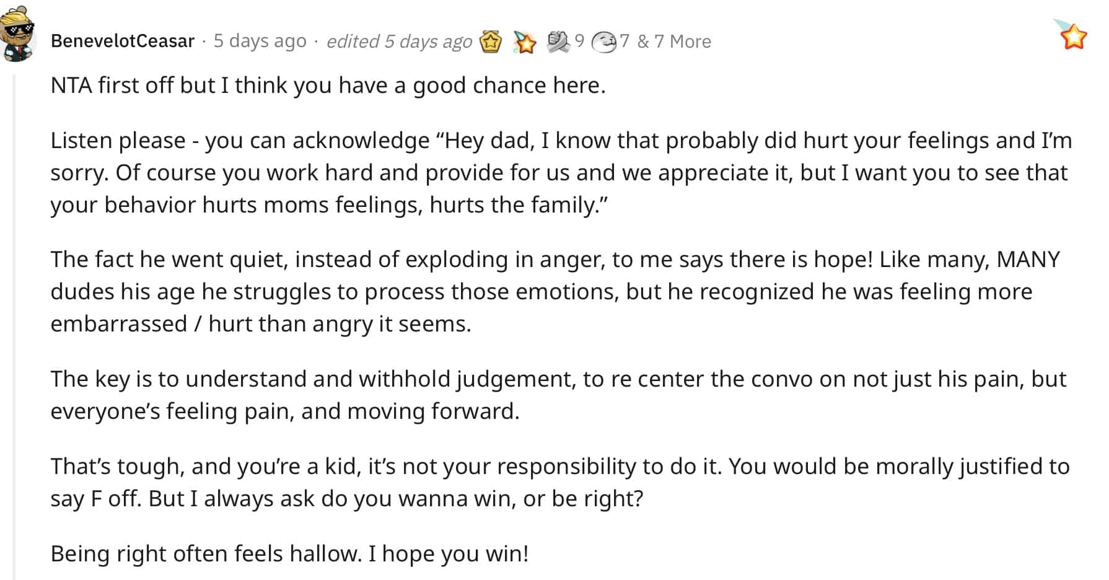This screenshot has height=580, width=1109.
Task: Open the BenevelotCeasar username profile link
Action: pos(123,41)
